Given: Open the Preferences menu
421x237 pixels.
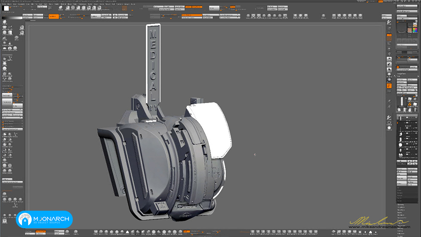Looking at the screenshot, I should pos(82,4).
